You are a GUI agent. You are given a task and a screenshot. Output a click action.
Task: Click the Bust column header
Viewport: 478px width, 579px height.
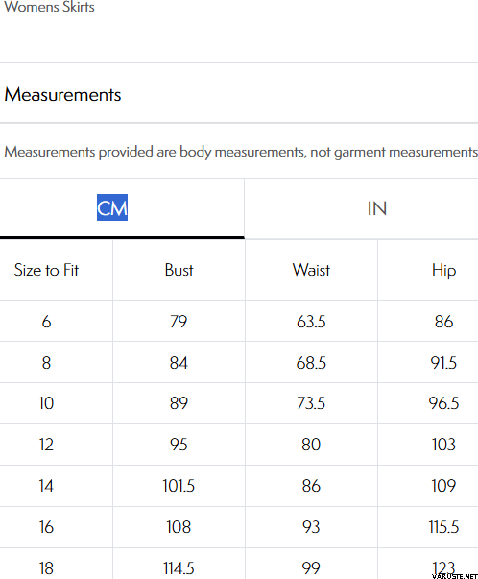[x=179, y=270]
